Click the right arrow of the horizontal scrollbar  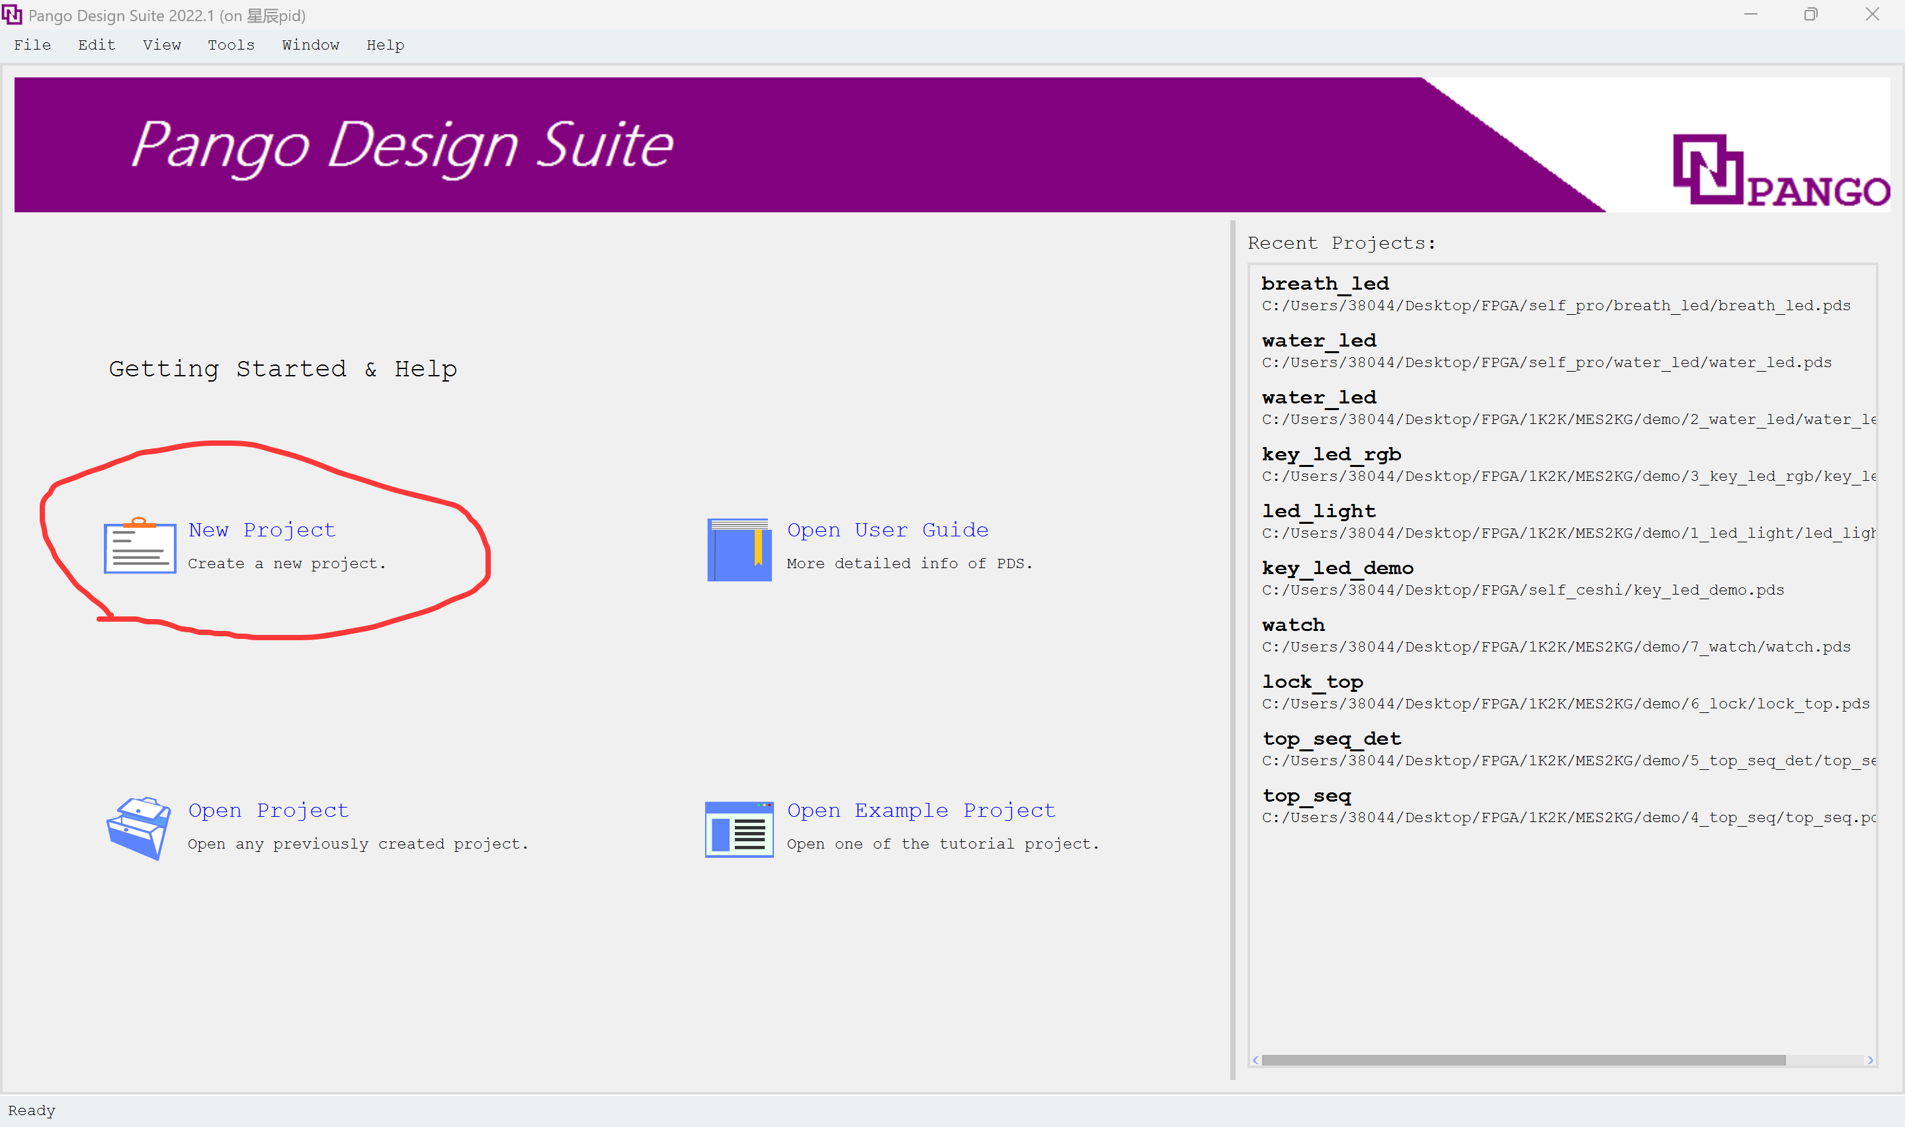(1870, 1060)
